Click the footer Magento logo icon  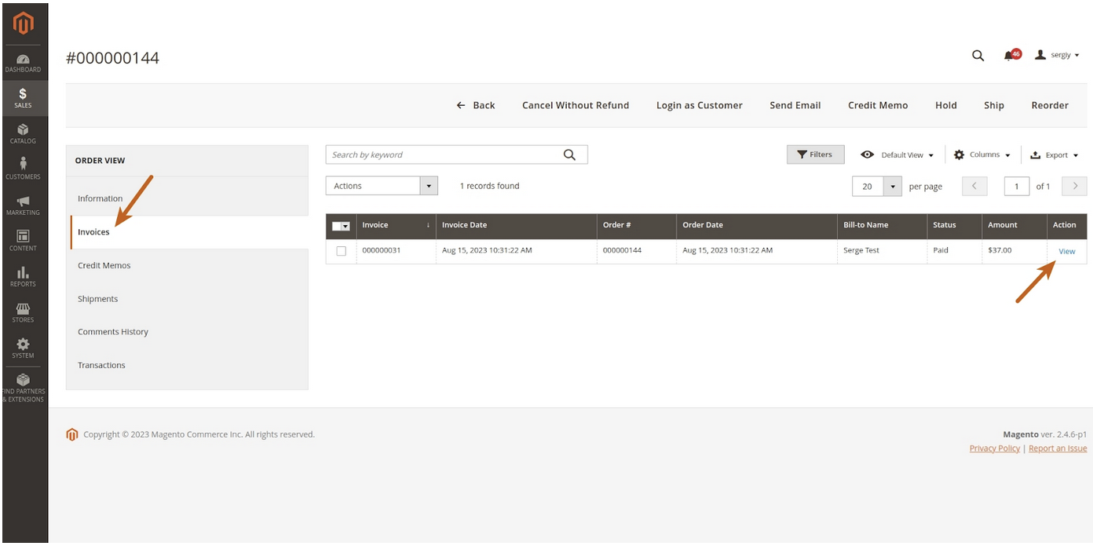(72, 435)
